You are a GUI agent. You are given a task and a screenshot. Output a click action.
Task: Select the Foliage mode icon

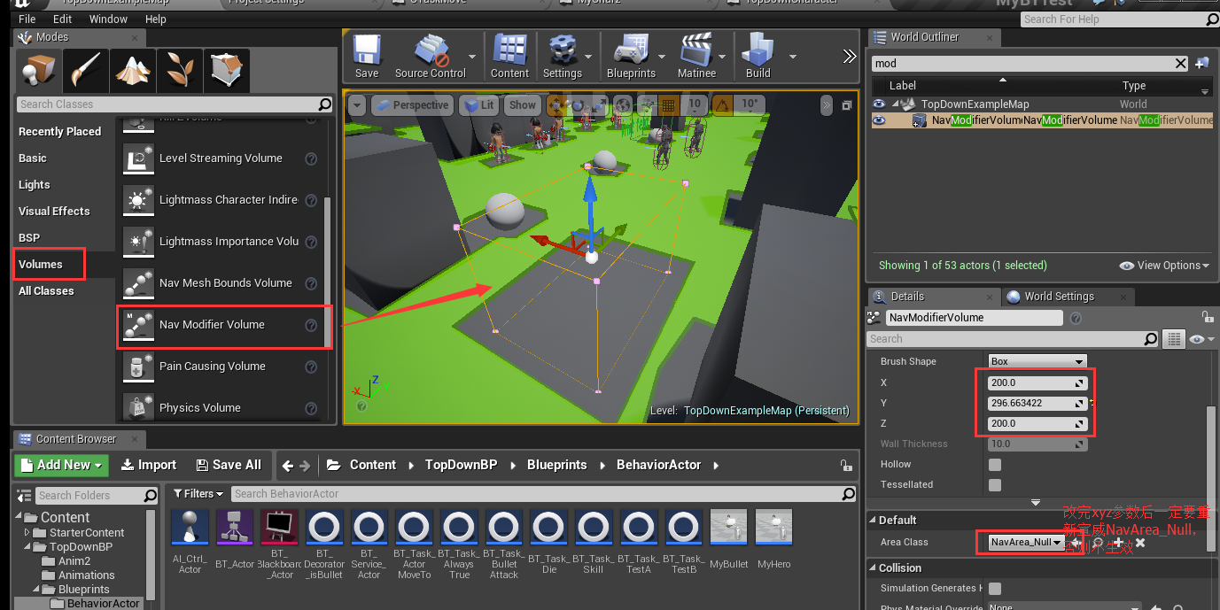click(179, 70)
